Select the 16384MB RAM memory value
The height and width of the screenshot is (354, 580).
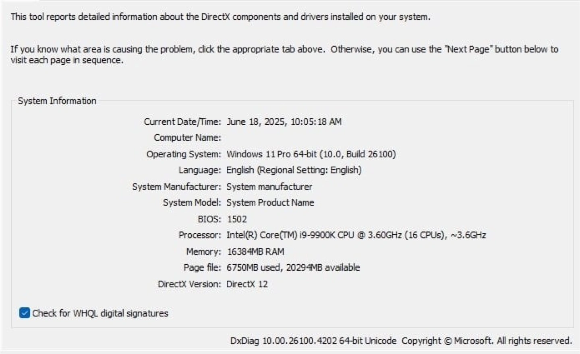coord(256,252)
